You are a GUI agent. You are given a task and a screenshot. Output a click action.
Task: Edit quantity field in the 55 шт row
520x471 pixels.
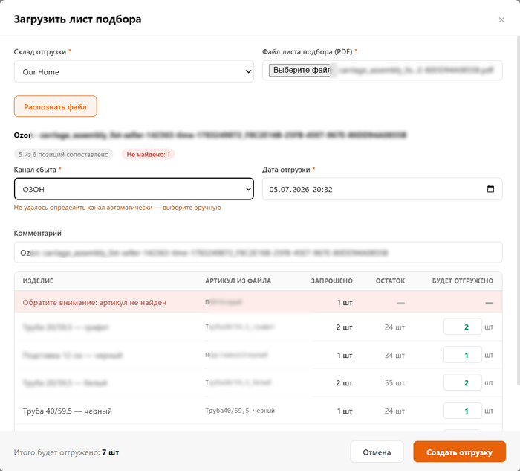[462, 382]
